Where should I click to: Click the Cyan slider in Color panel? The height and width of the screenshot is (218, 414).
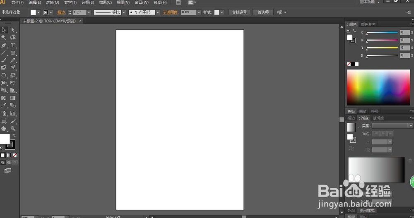tap(382, 32)
